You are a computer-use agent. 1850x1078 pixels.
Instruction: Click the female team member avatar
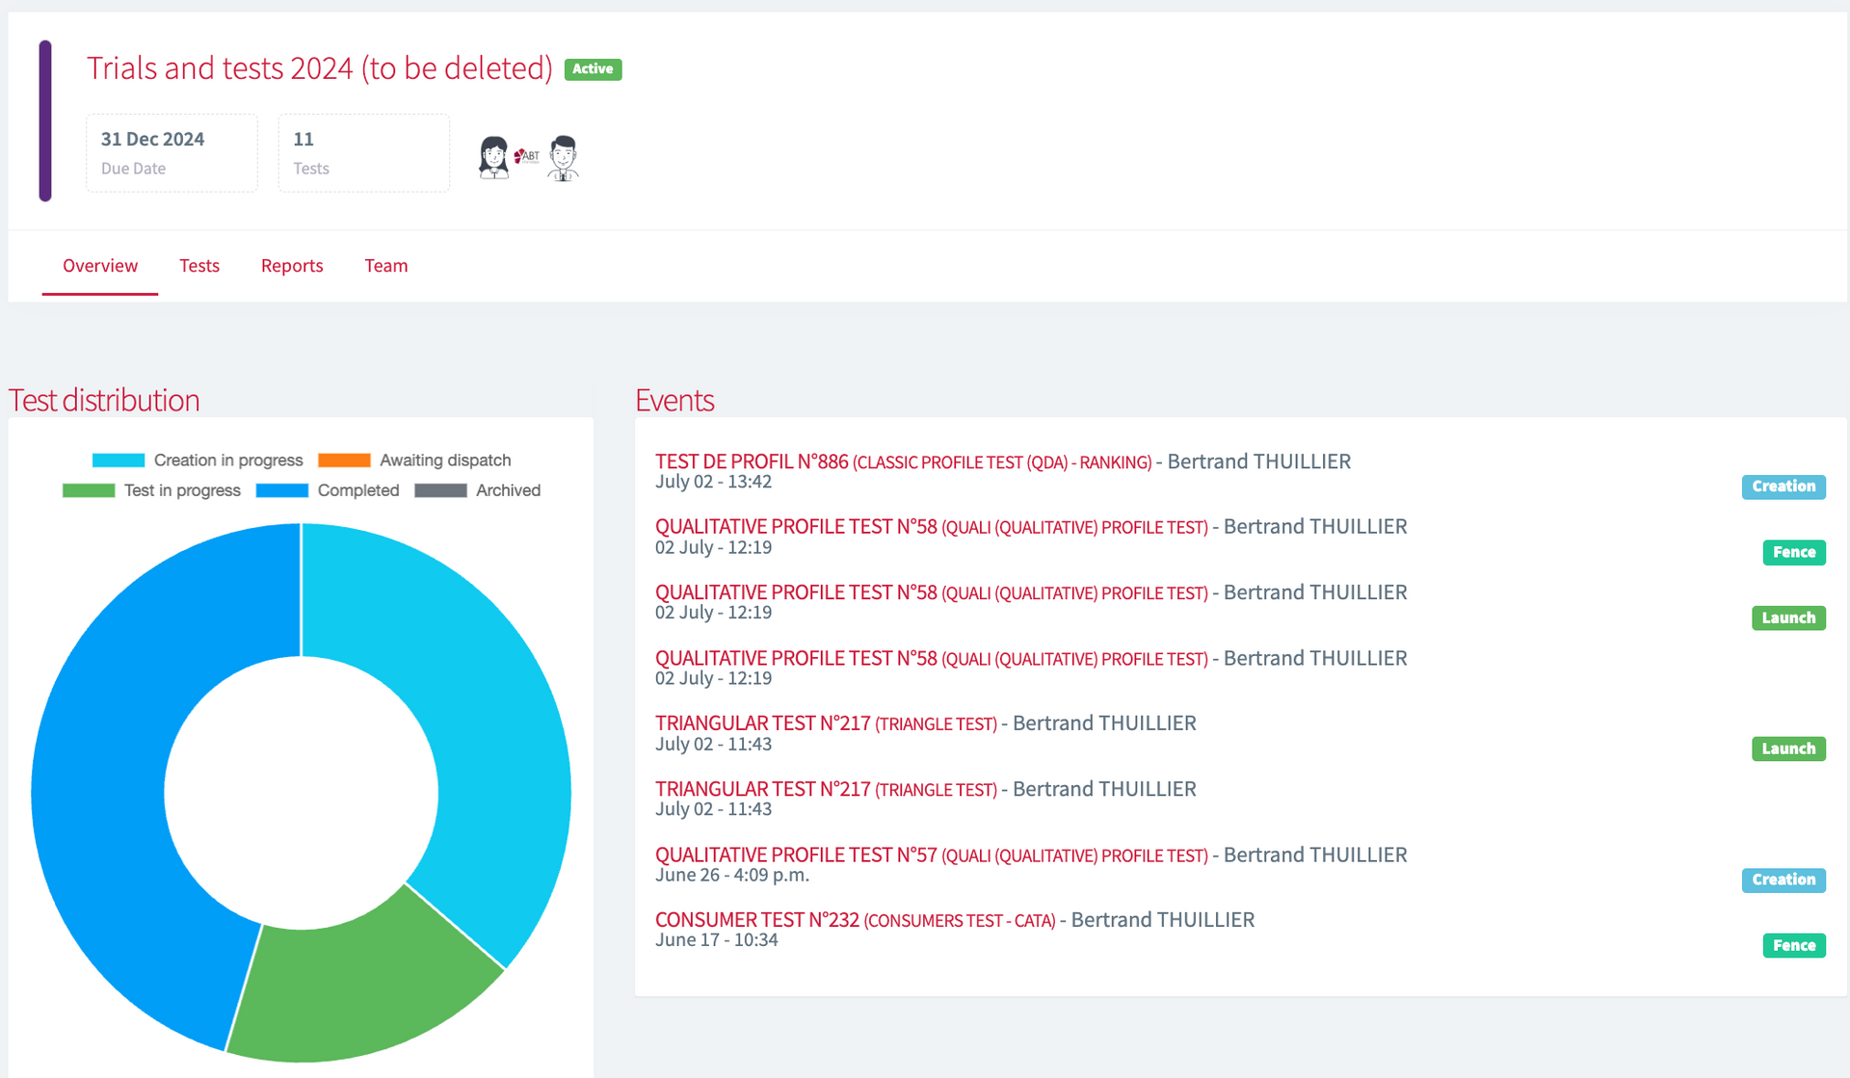(493, 157)
